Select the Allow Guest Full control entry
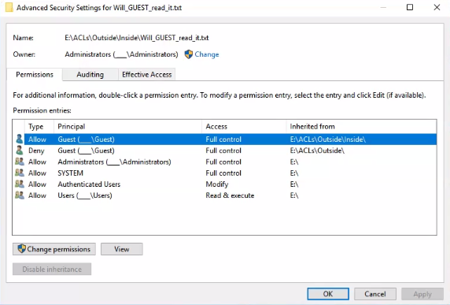This screenshot has height=305, width=450. tap(225, 139)
